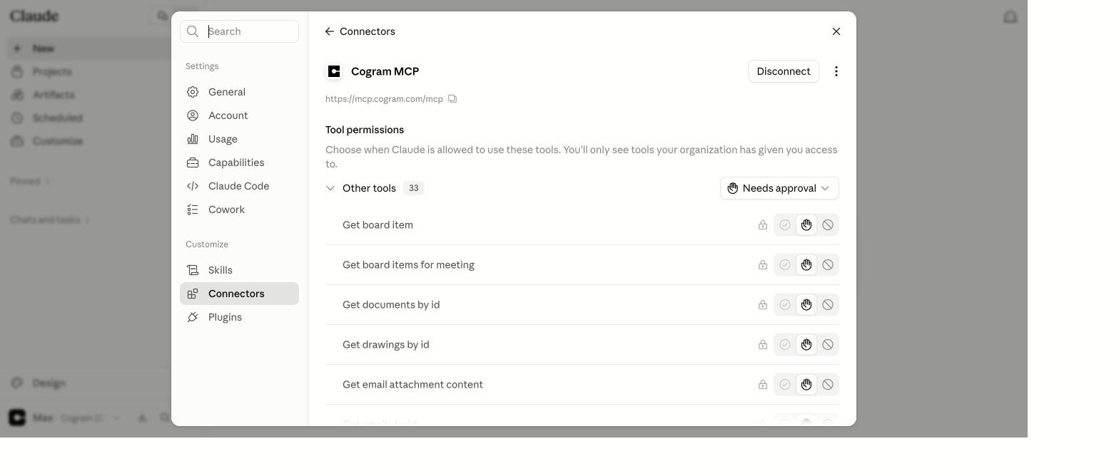This screenshot has height=476, width=1119.
Task: Select Connectors in sidebar
Action: pos(239,294)
